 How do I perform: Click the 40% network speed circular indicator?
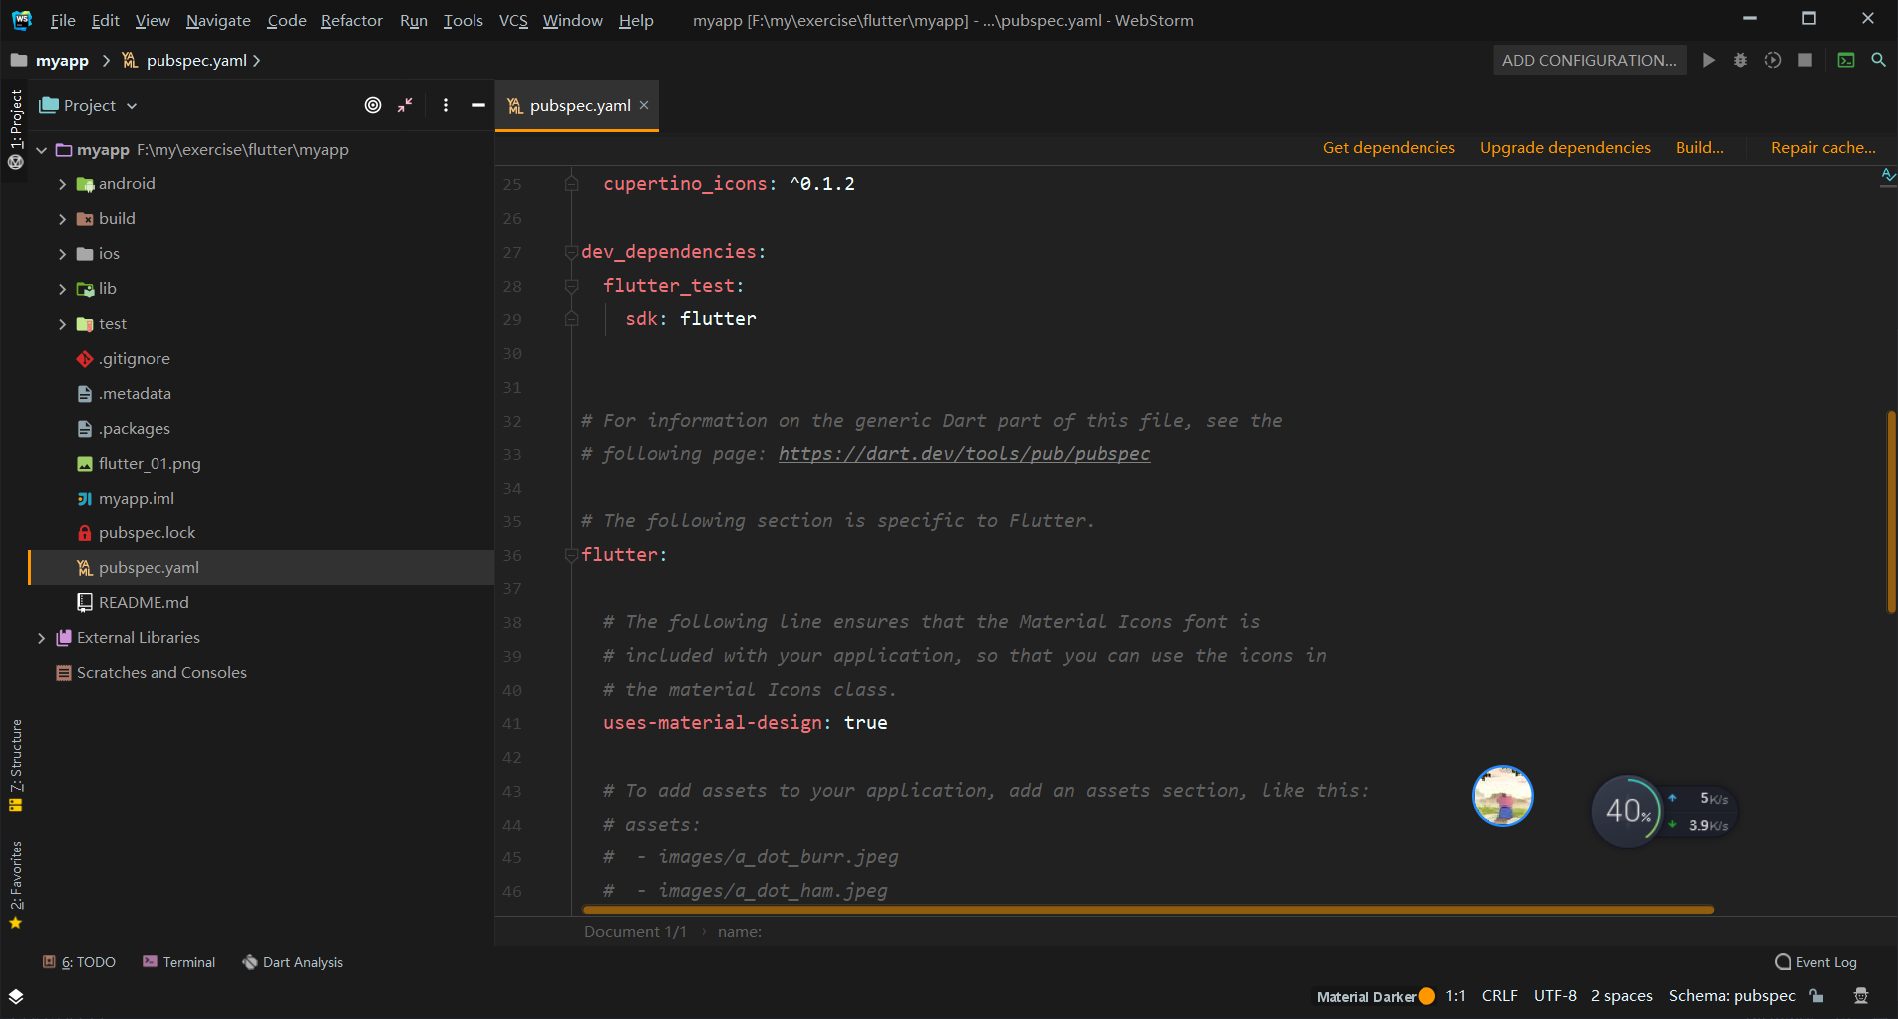[1627, 811]
